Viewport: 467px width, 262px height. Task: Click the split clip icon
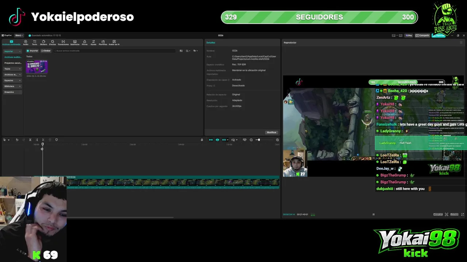(x=30, y=140)
